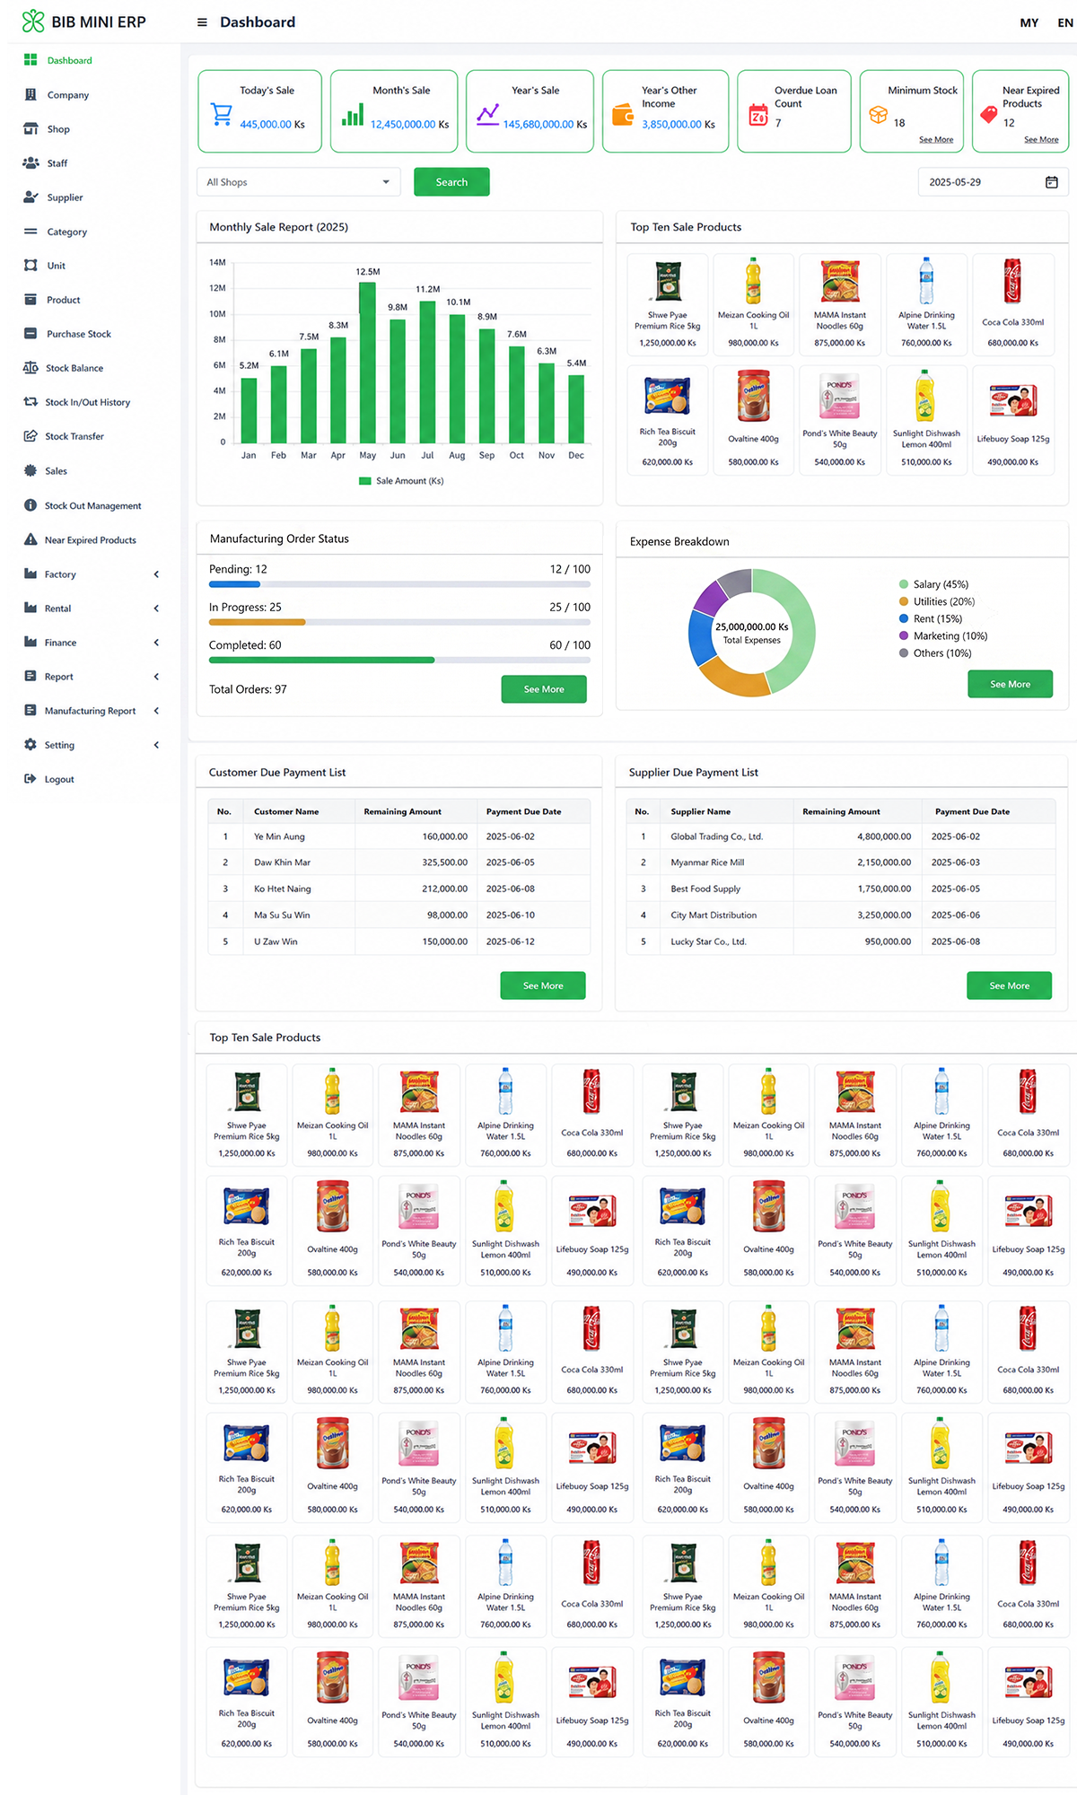Expand the Manufacturing Report submenu chevron
1077x1795 pixels.
point(156,711)
